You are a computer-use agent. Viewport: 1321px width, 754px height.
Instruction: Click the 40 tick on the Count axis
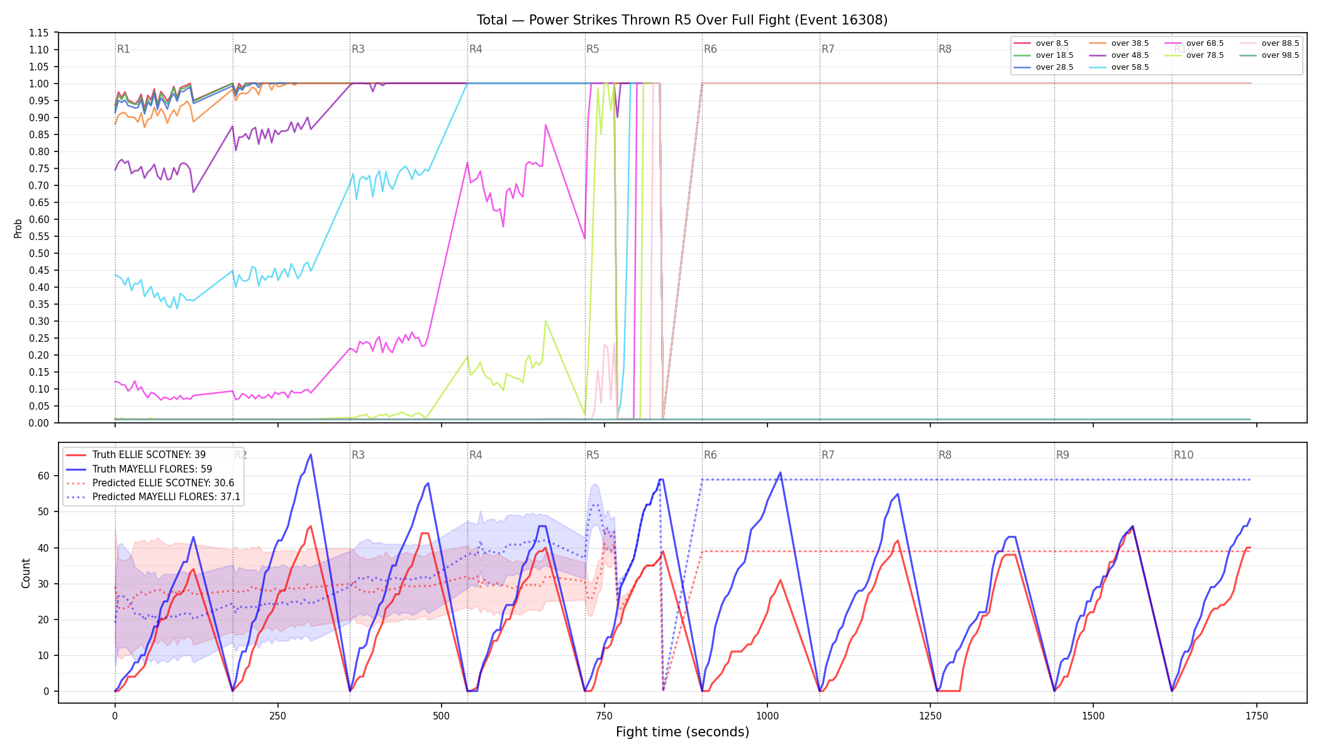(x=43, y=548)
